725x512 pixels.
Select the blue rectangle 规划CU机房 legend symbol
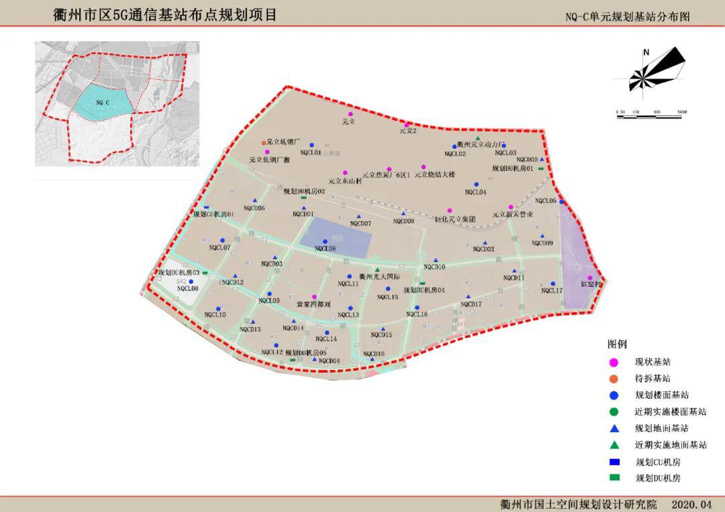(x=614, y=462)
